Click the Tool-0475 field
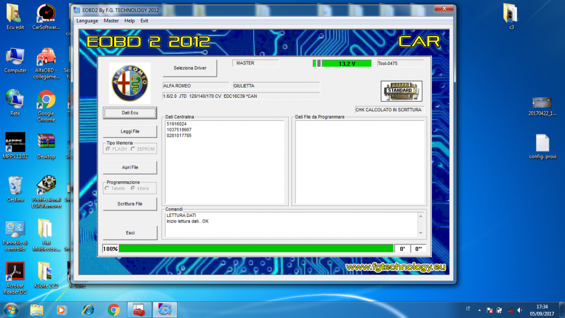 pyautogui.click(x=401, y=63)
